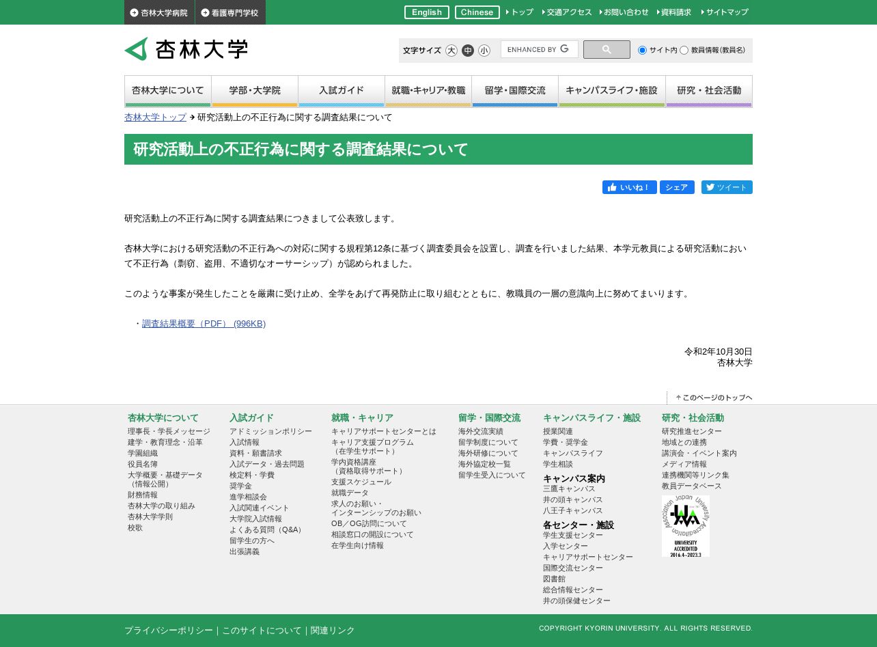Open 図書館 footer link
This screenshot has width=877, height=647.
pos(554,579)
